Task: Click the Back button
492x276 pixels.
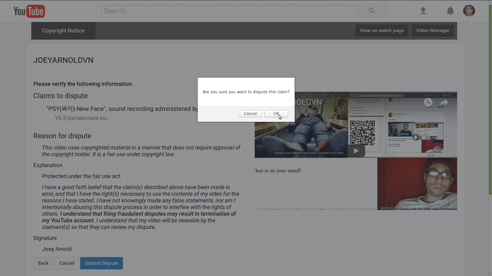Action: (43, 263)
